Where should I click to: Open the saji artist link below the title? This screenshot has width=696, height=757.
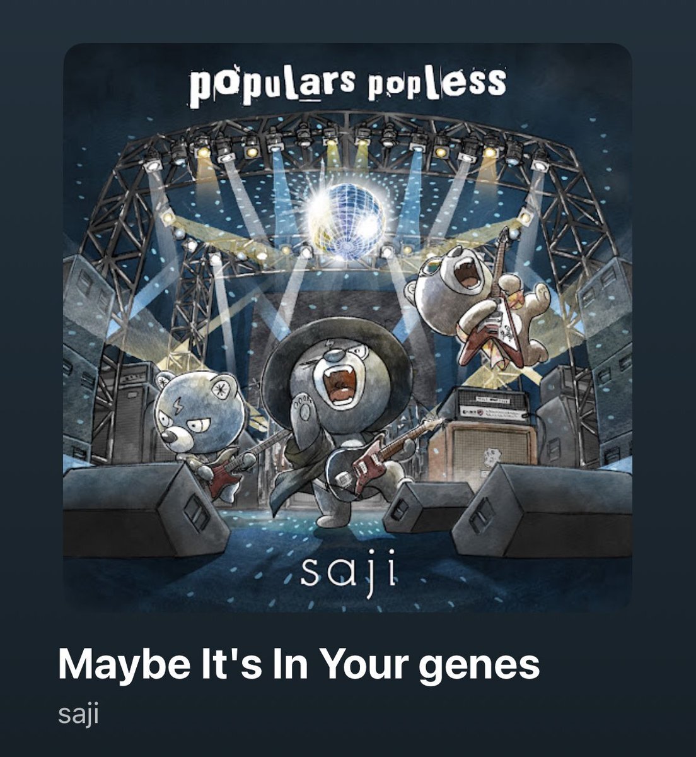click(78, 715)
